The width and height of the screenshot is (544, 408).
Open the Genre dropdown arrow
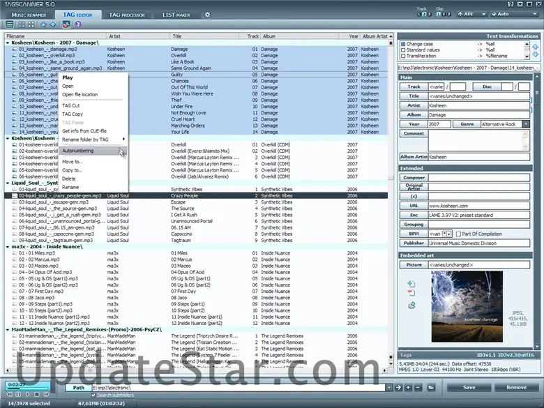527,124
